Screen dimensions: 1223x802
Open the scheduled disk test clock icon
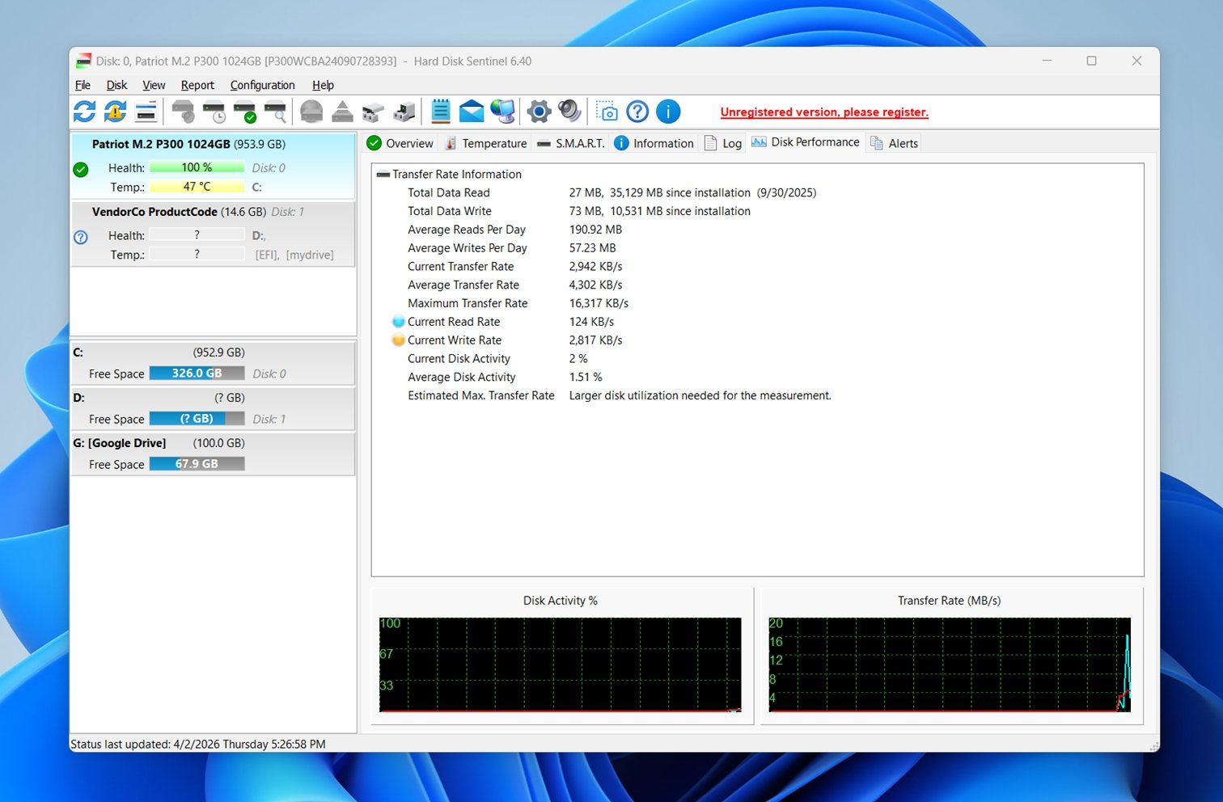(x=213, y=112)
